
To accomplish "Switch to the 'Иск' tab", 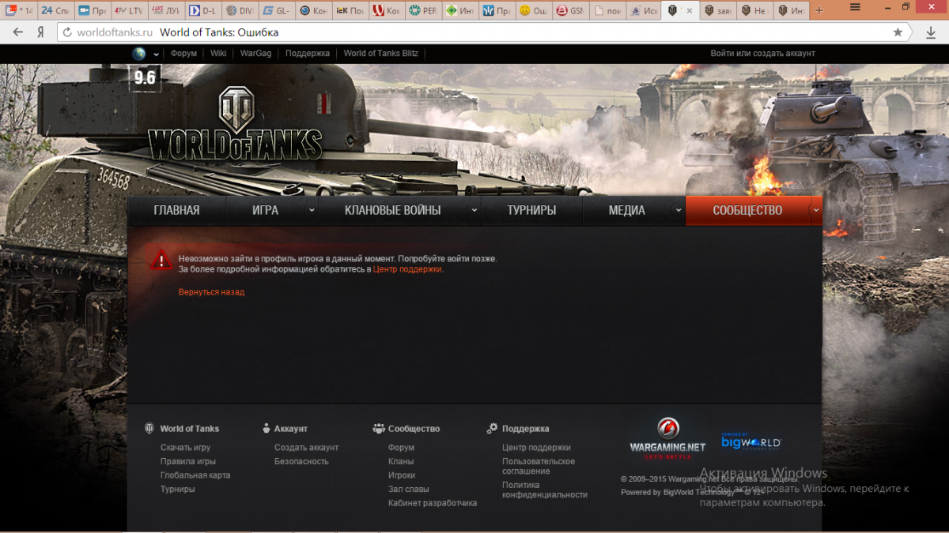I will (x=643, y=11).
